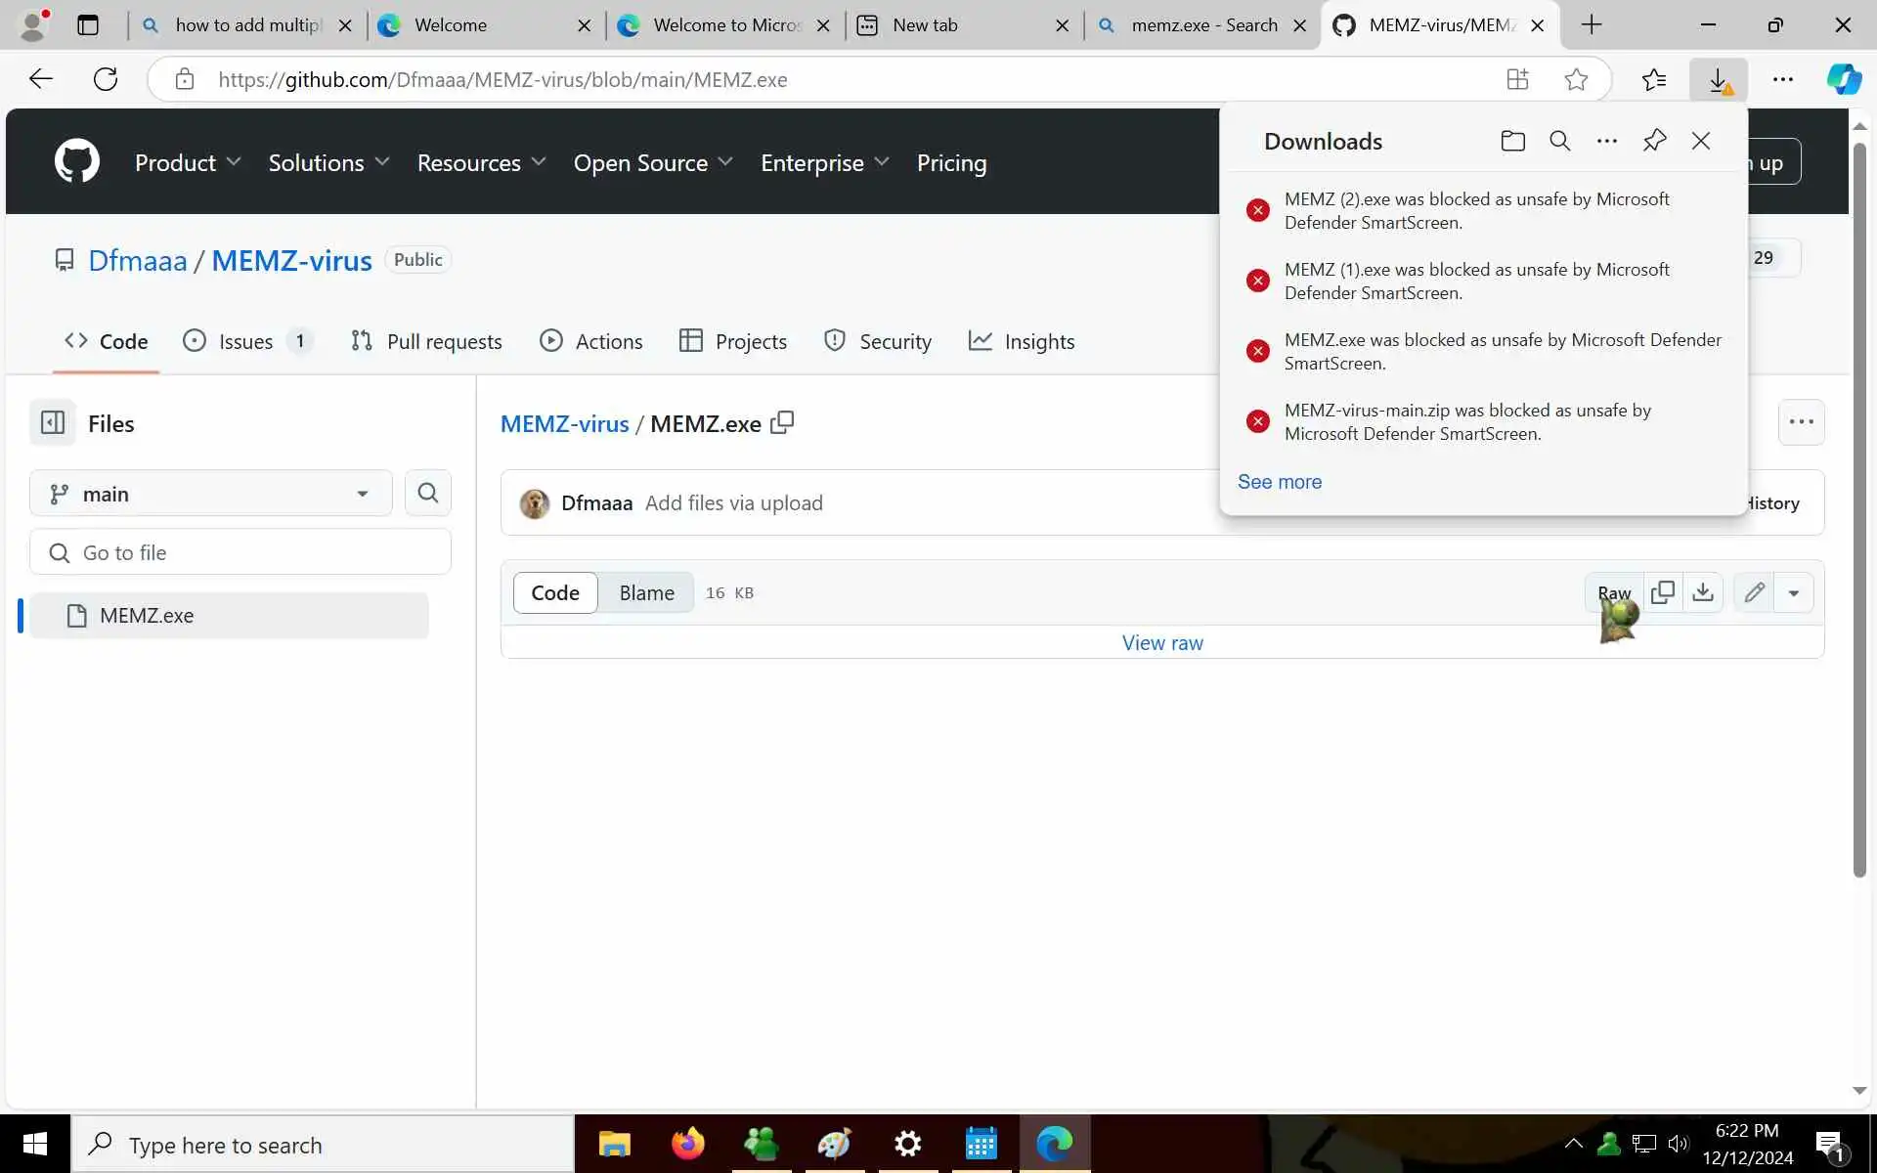
Task: Open GitHub homepage via Octocat logo
Action: pyautogui.click(x=76, y=161)
